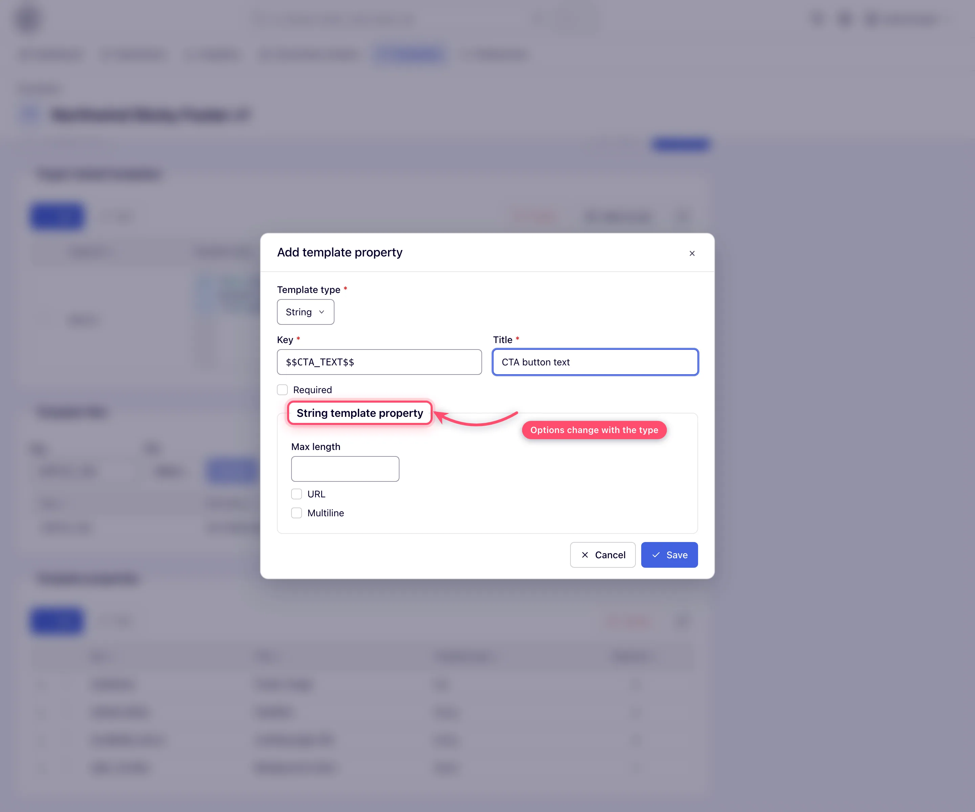Click the Max length input box
Screen dimensions: 975x812
click(345, 469)
